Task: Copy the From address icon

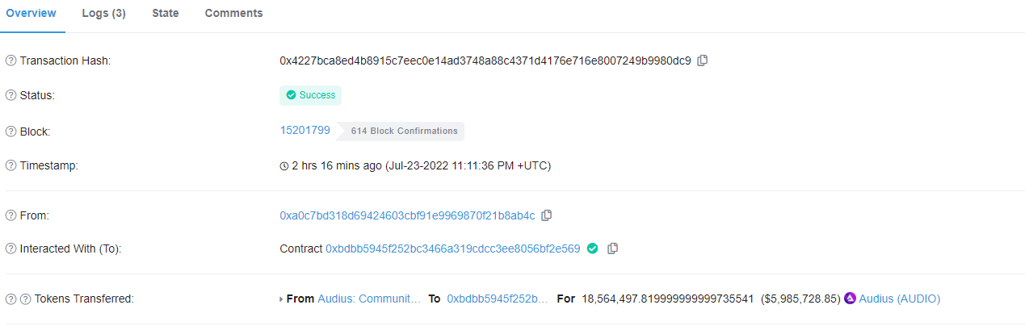Action: coord(547,215)
